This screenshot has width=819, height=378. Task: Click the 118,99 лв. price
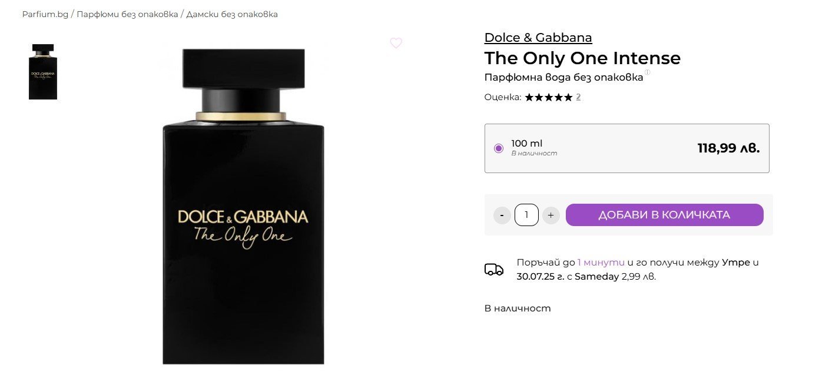pyautogui.click(x=728, y=148)
